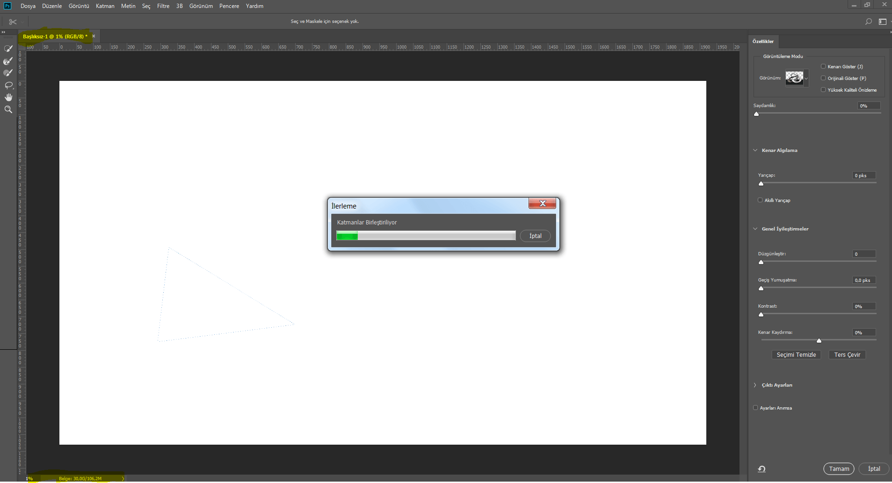Image resolution: width=892 pixels, height=483 pixels.
Task: Click the Geçiş Yumuşatma value field
Action: pyautogui.click(x=864, y=280)
